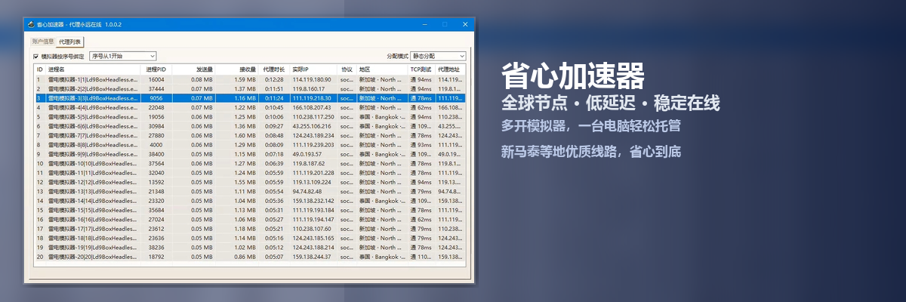Select row 雷电模拟器-9|9|Ld9BoxHeadless
Screen dimensions: 906x302
coord(250,154)
